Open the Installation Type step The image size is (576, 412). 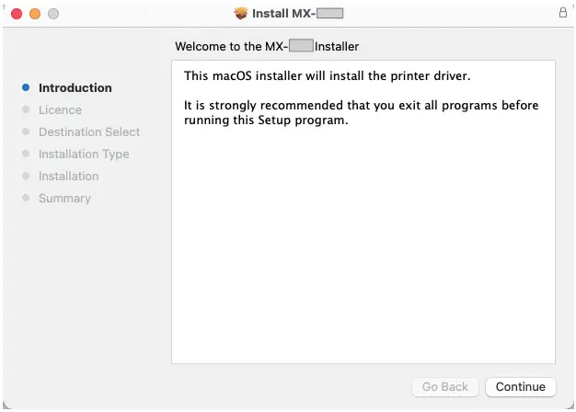[84, 154]
